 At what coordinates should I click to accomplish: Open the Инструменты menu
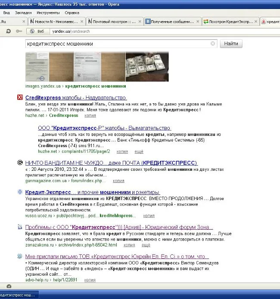[48, 13]
